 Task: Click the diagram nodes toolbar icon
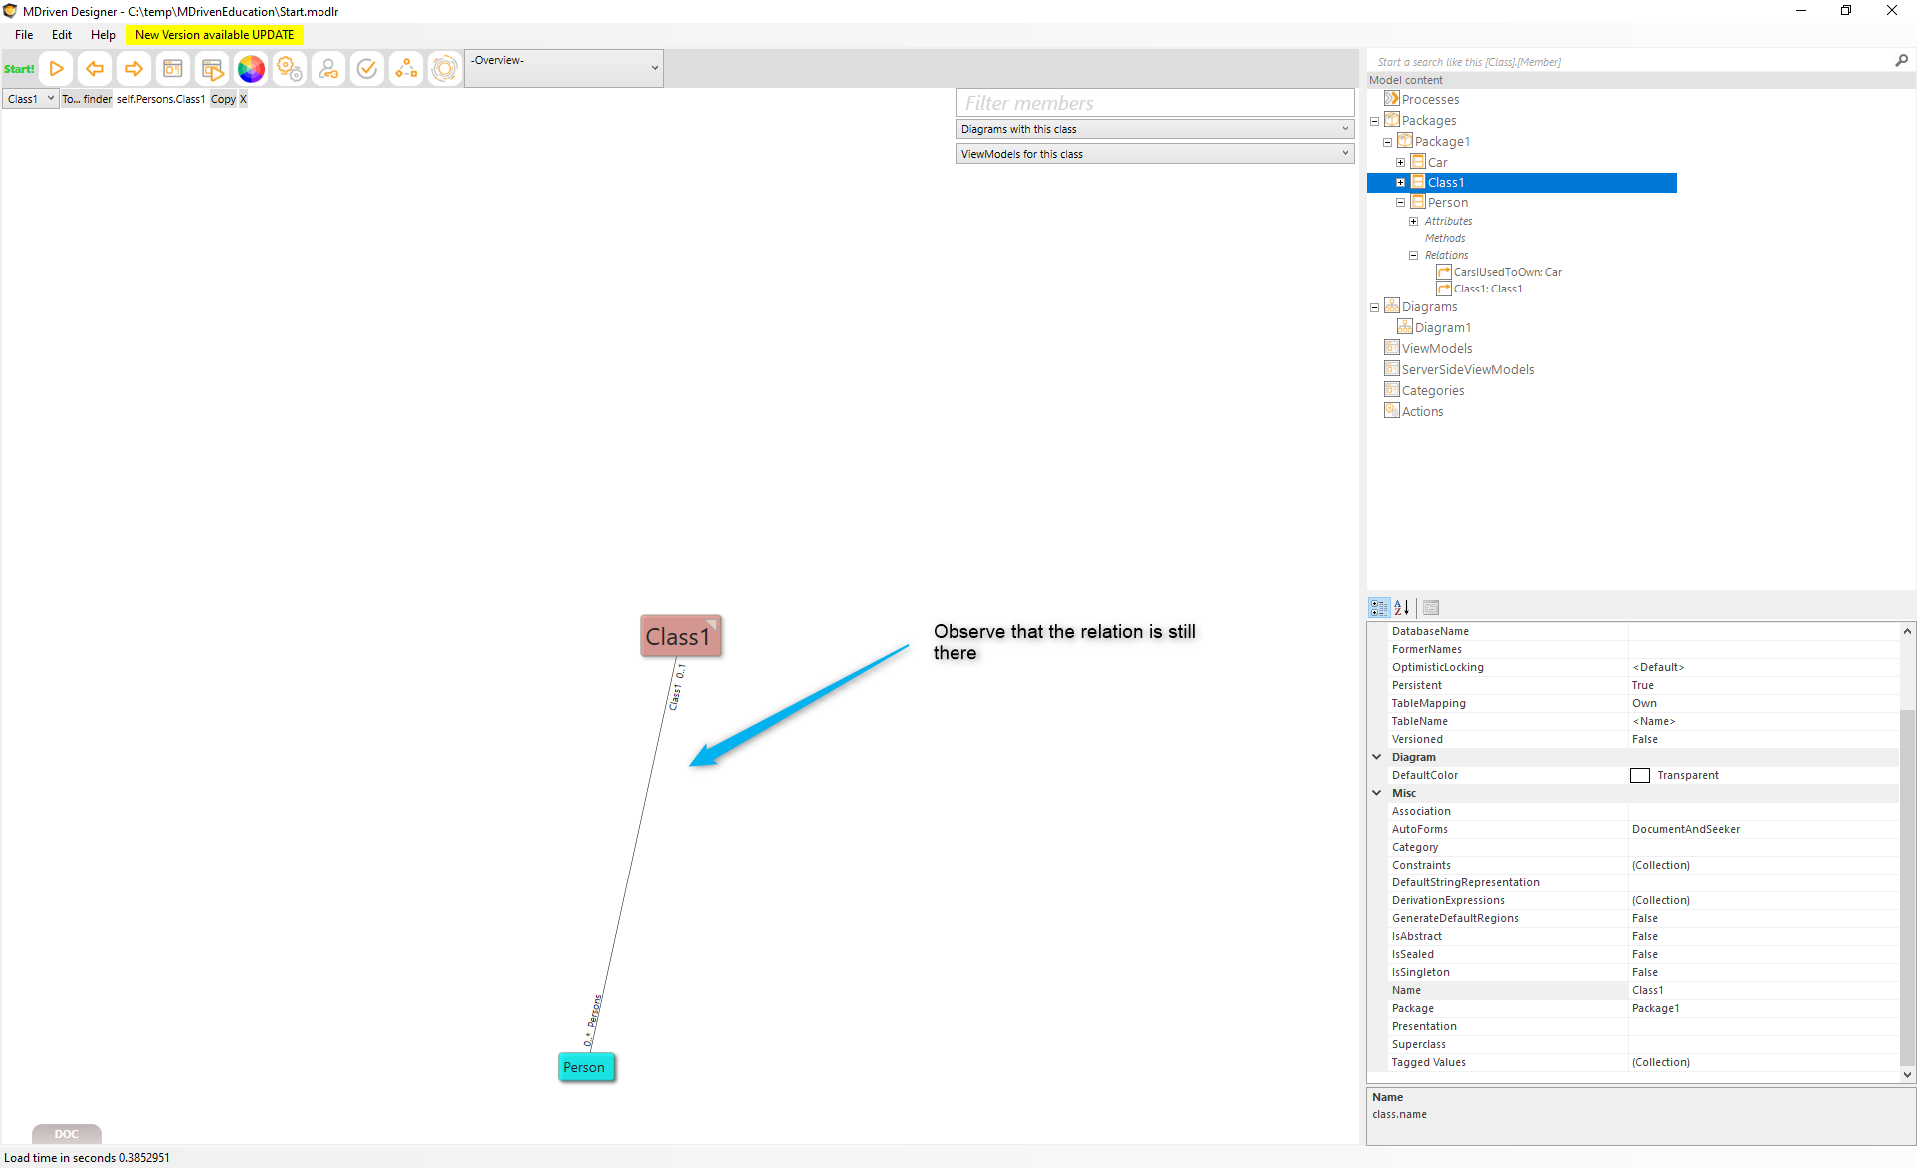(x=406, y=69)
